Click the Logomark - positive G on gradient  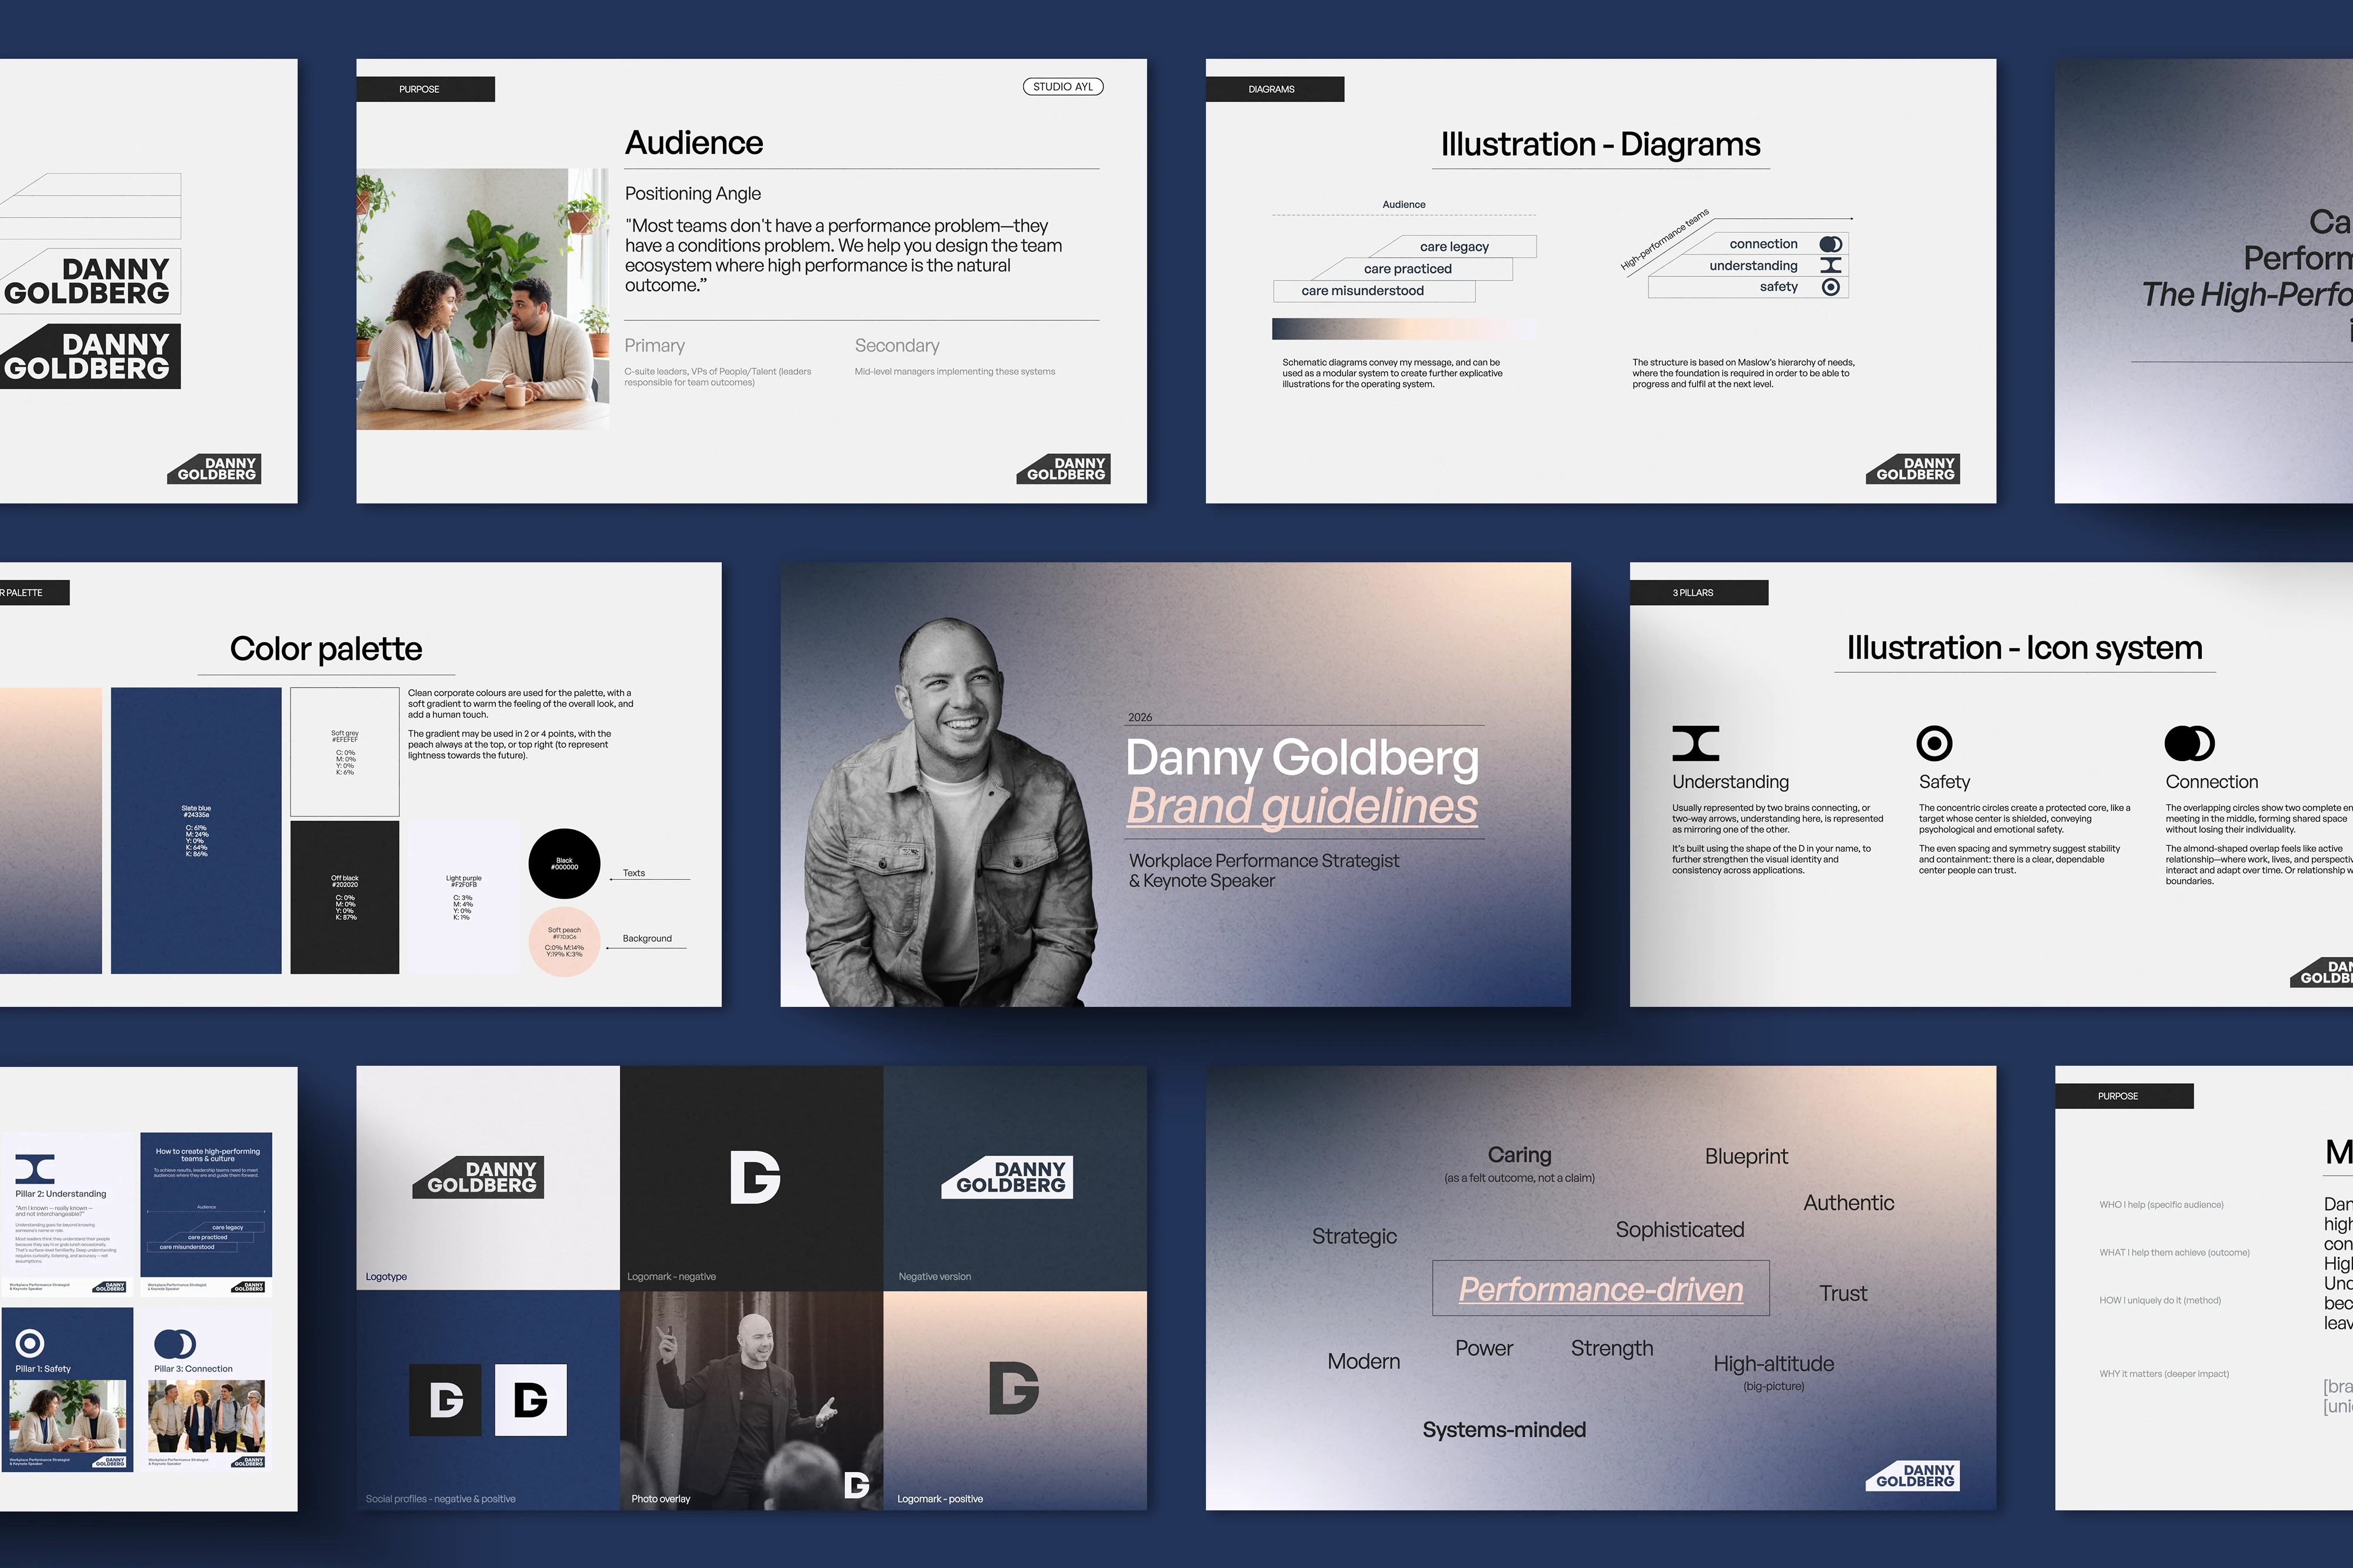1013,1387
